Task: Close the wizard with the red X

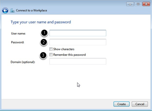Action: tap(146, 4)
